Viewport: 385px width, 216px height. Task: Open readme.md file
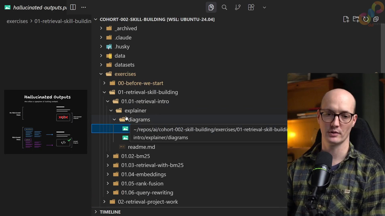pos(141,147)
